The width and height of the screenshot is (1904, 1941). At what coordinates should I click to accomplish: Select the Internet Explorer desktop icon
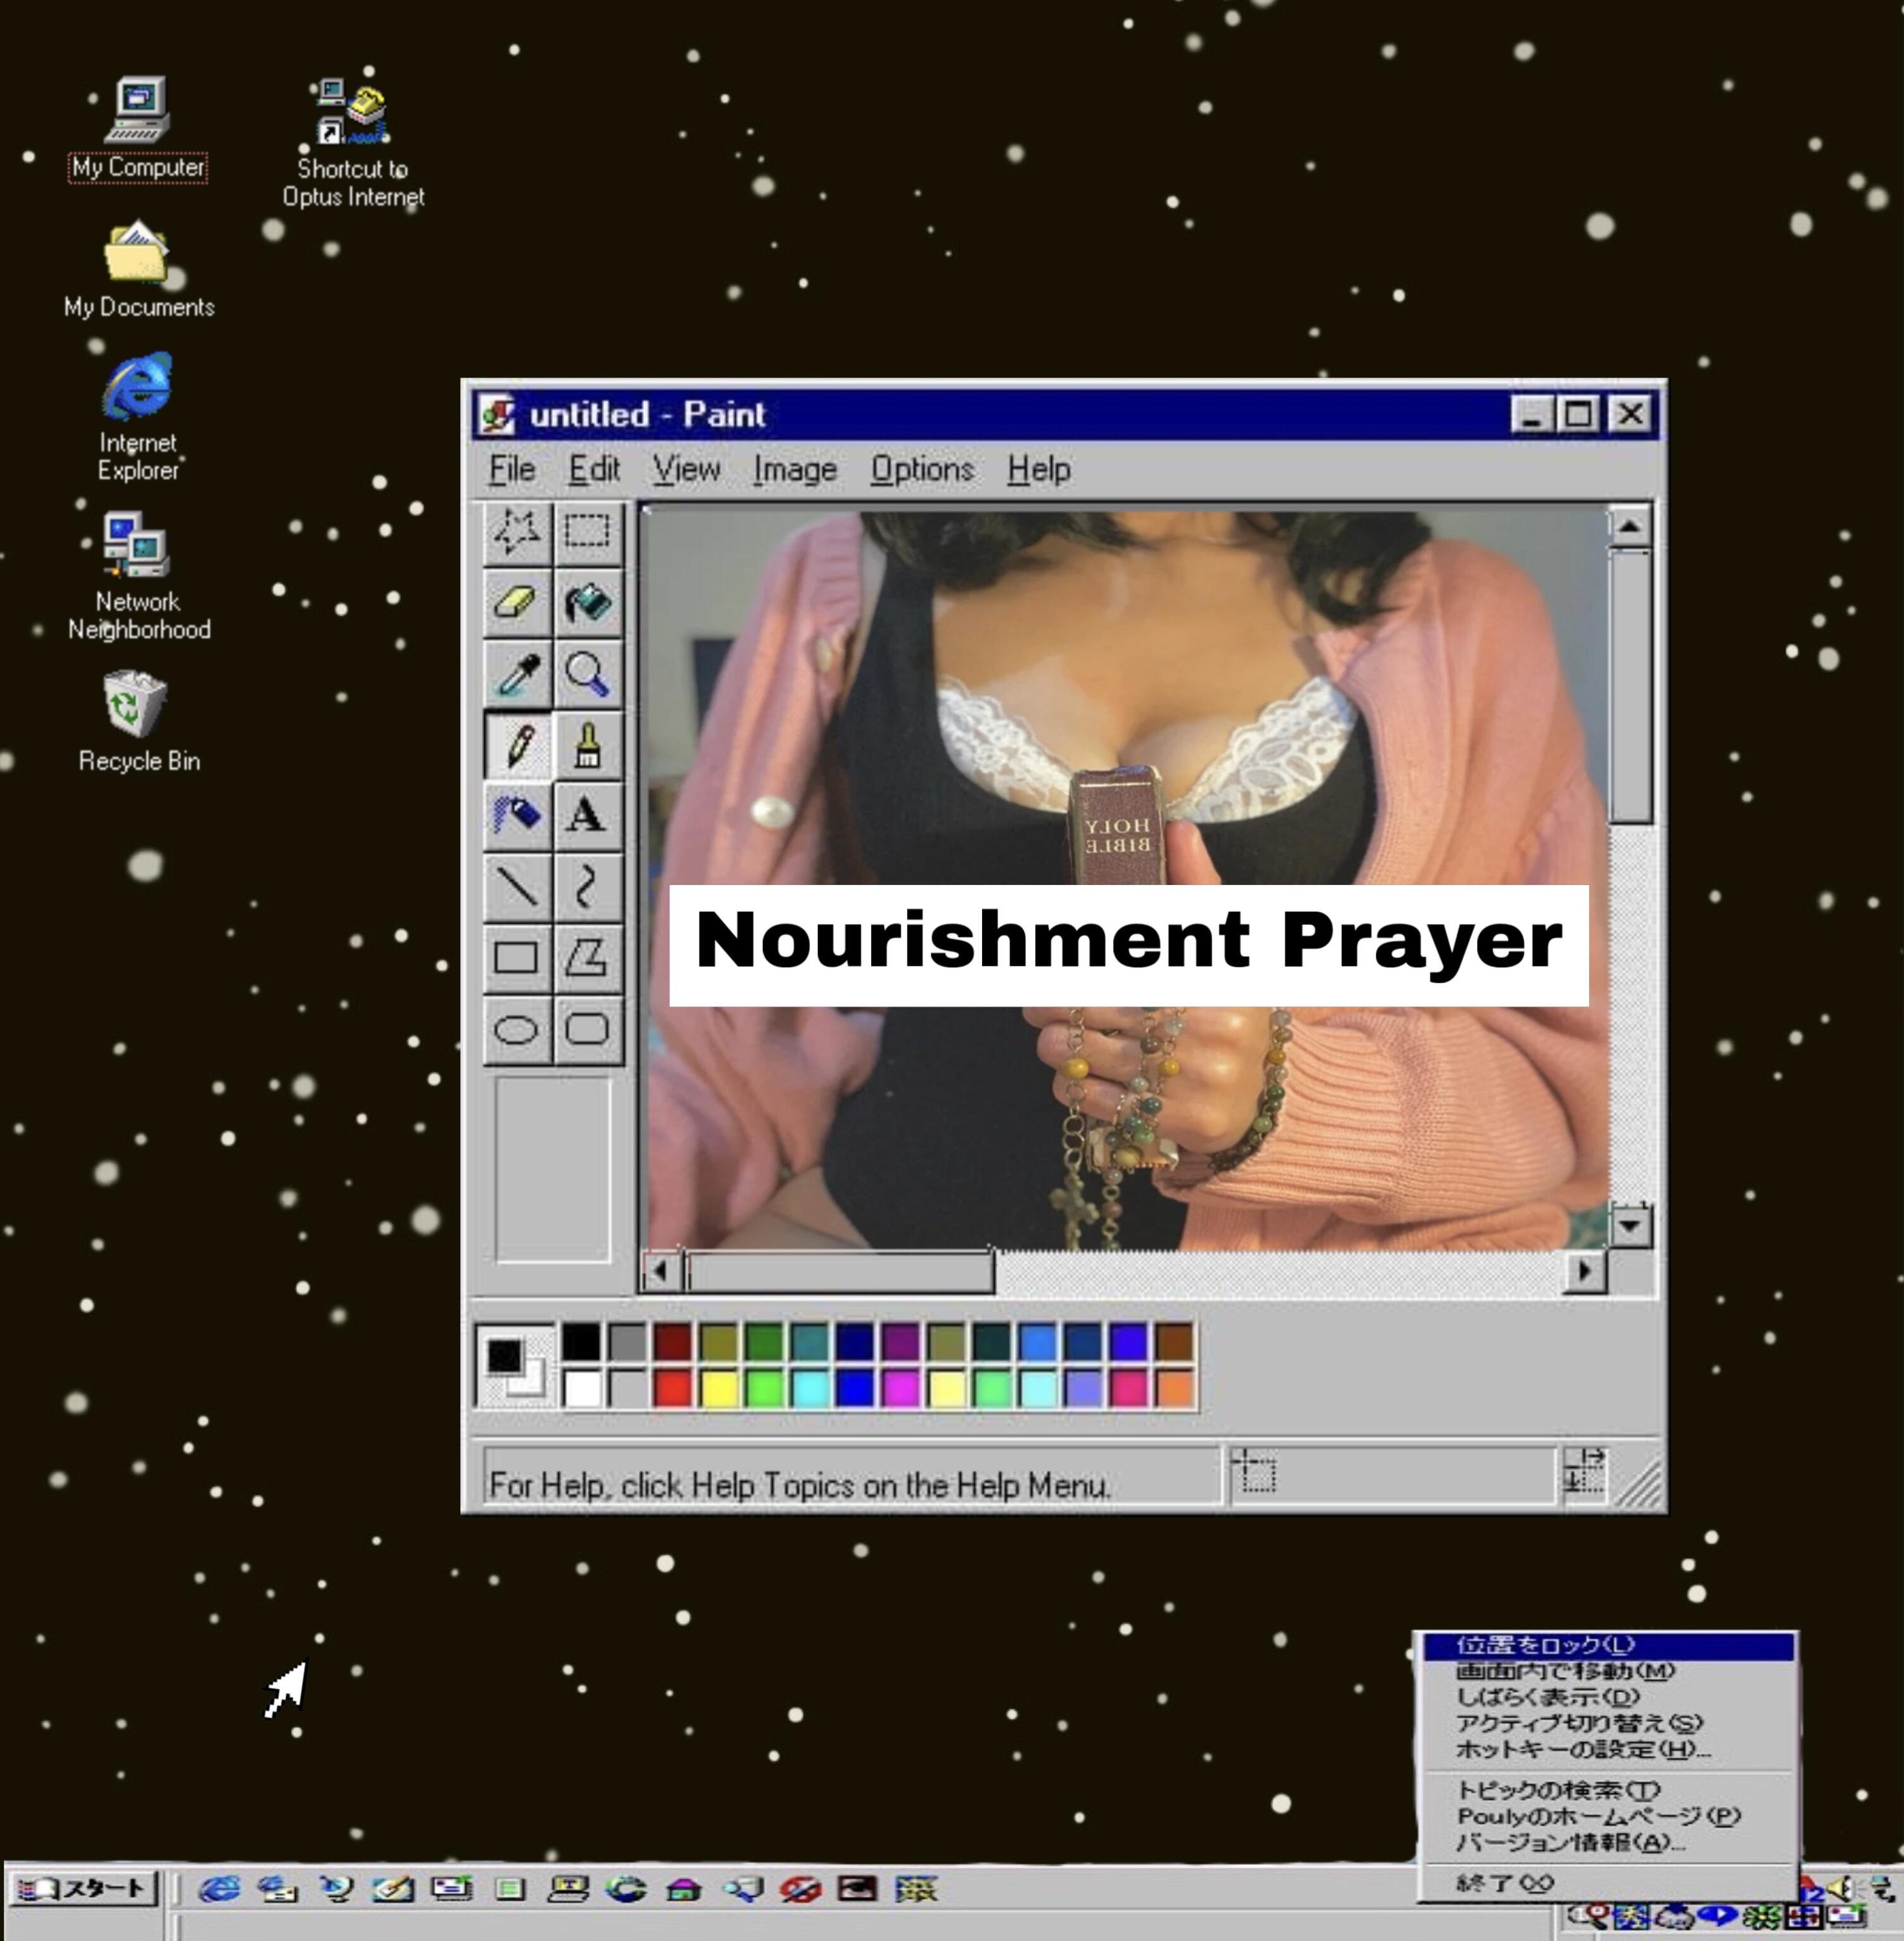(x=138, y=416)
